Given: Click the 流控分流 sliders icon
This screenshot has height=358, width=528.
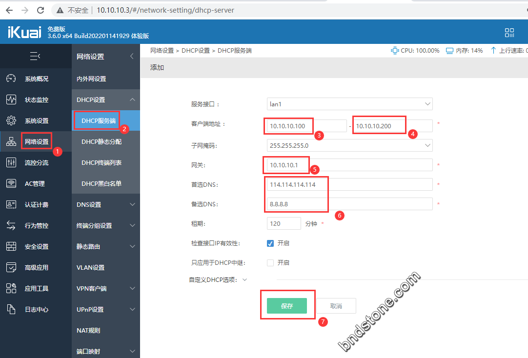Looking at the screenshot, I should 11,162.
